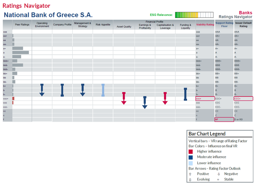Click the ccc- row label beside Peer Ratings
This screenshot has height=185, width=256.
5,107
